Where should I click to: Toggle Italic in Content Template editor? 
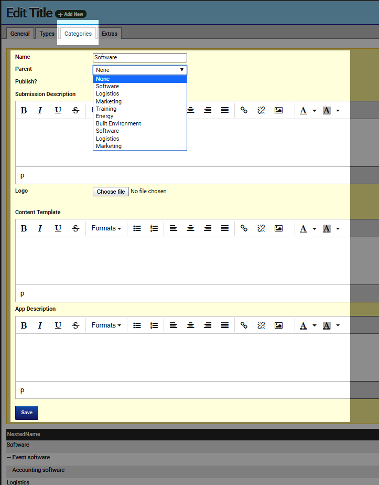click(x=40, y=228)
